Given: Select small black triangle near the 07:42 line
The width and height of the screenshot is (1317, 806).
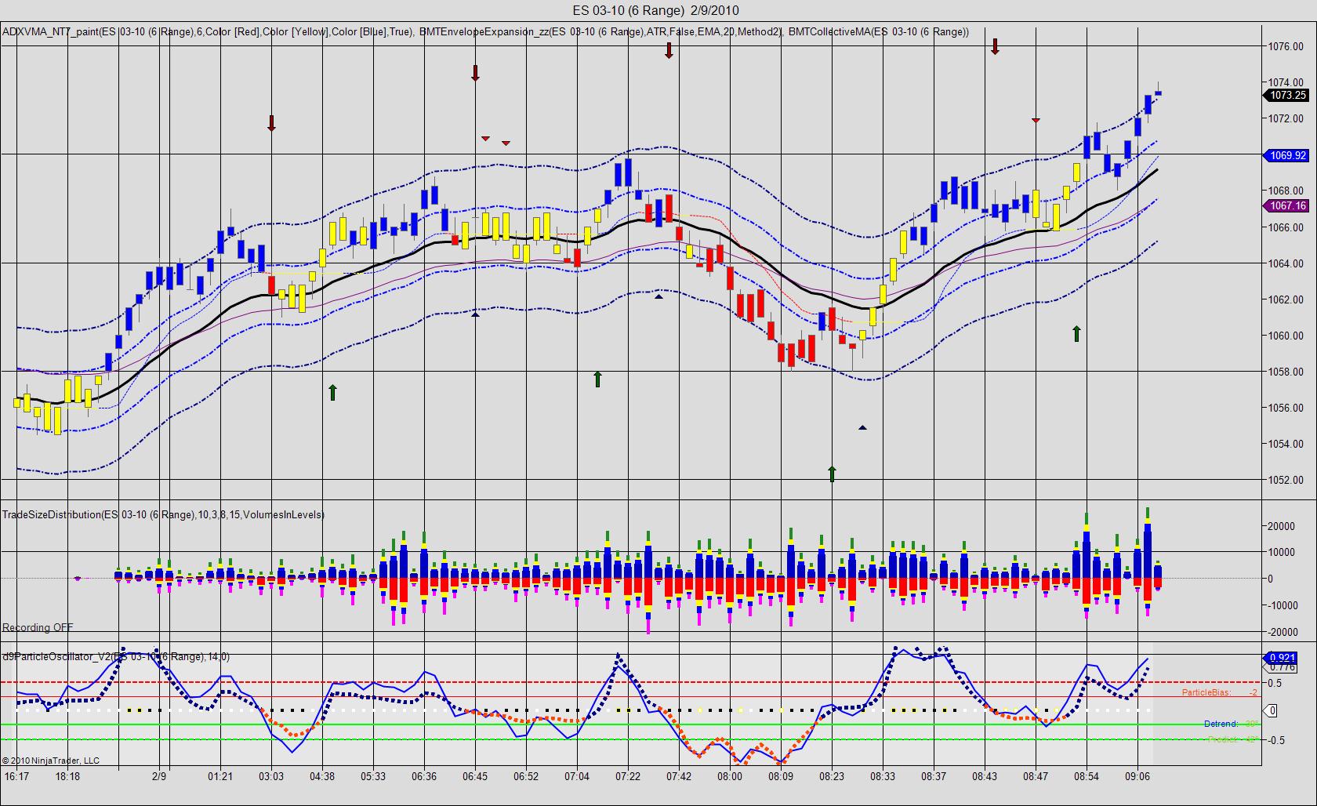Looking at the screenshot, I should coord(658,296).
